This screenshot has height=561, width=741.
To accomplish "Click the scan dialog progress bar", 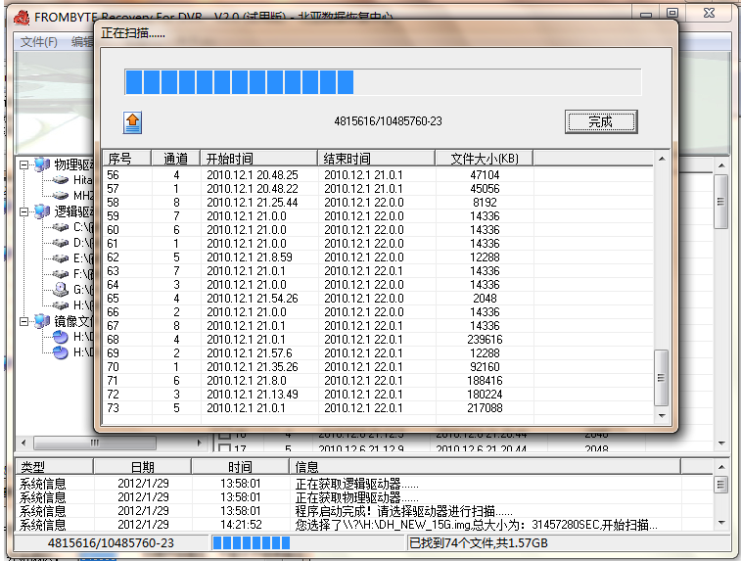I will coord(383,82).
